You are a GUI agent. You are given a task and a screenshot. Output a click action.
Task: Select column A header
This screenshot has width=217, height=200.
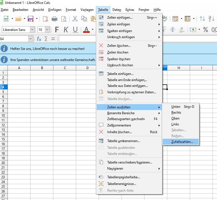(x=19, y=68)
